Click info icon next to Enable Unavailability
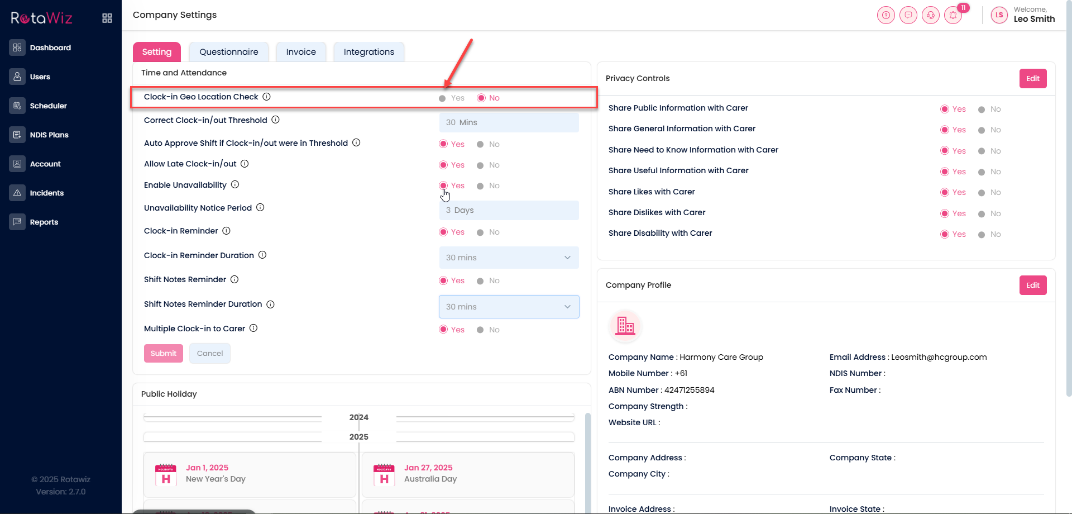This screenshot has width=1072, height=514. [235, 184]
